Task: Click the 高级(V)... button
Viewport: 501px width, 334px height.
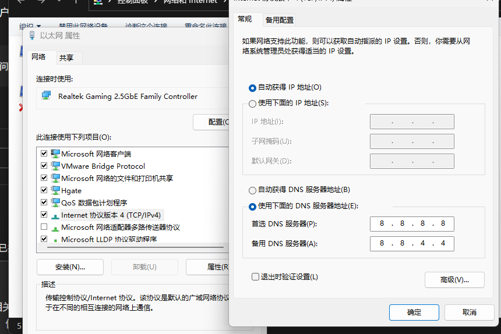Action: pyautogui.click(x=454, y=280)
